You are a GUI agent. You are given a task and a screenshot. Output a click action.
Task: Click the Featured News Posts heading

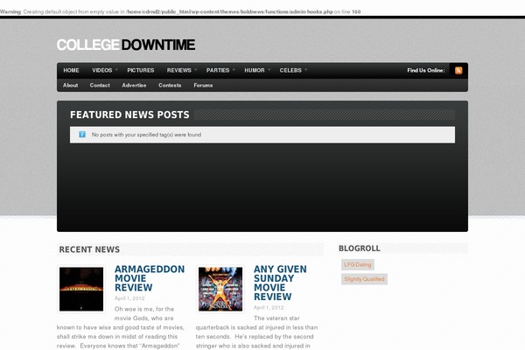click(129, 115)
